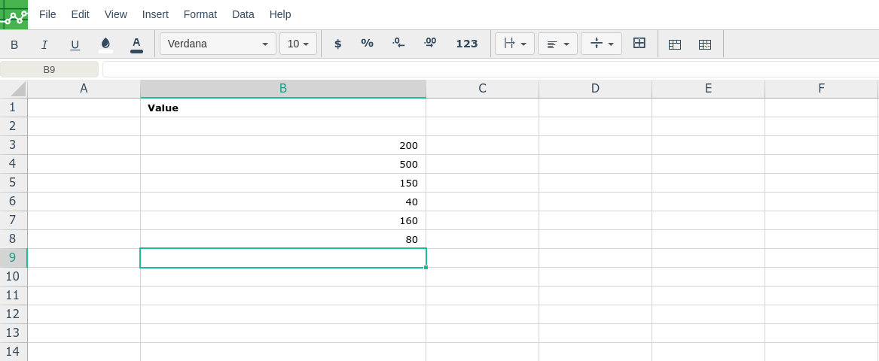Click the last grid table icon in toolbar
Screen dimensions: 879x361
(x=705, y=44)
